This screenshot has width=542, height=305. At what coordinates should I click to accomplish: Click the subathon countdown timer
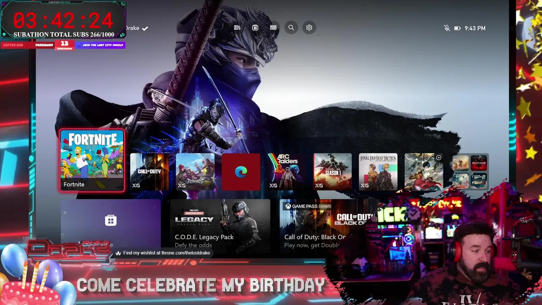pyautogui.click(x=63, y=20)
